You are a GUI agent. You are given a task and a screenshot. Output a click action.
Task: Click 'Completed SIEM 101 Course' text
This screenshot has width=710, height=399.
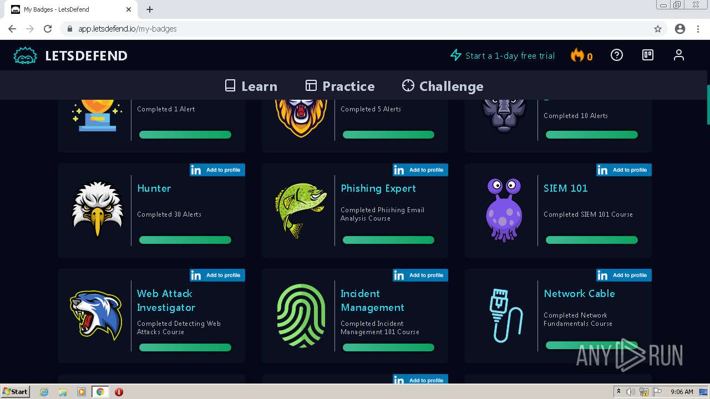pos(588,214)
